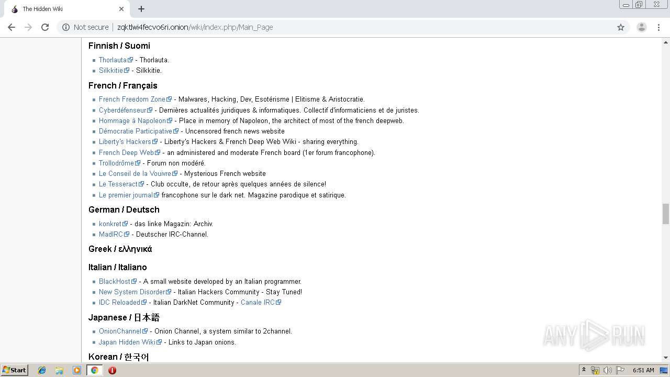This screenshot has width=670, height=377.
Task: Click external-link icon beside BlackHost
Action: click(x=134, y=282)
